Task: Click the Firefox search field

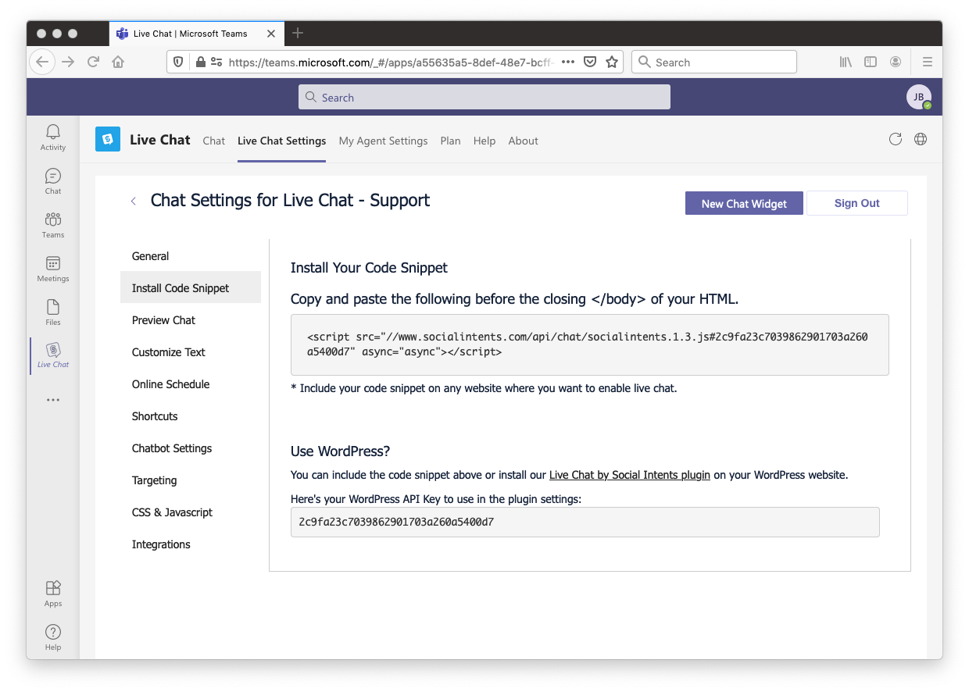Action: tap(714, 62)
